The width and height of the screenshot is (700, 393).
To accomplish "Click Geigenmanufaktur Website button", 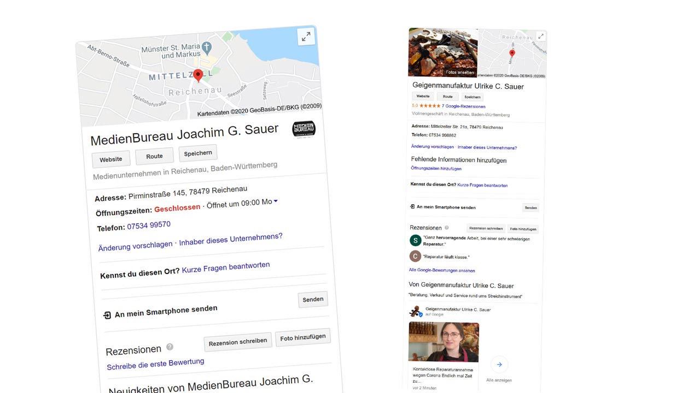I will click(x=423, y=96).
